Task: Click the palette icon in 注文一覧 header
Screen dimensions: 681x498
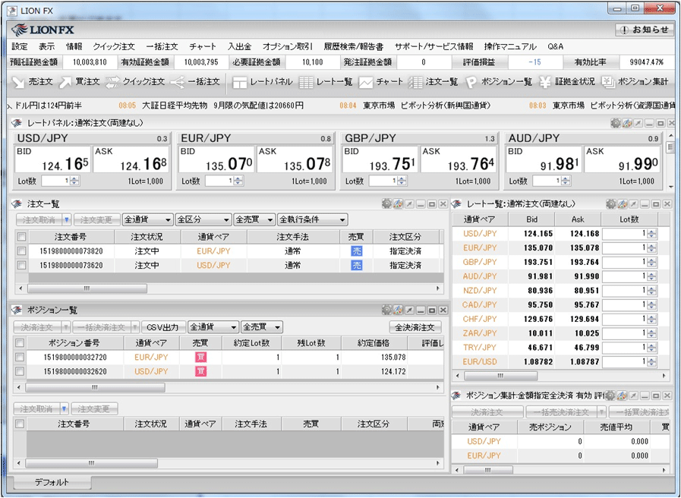Action: [x=398, y=203]
